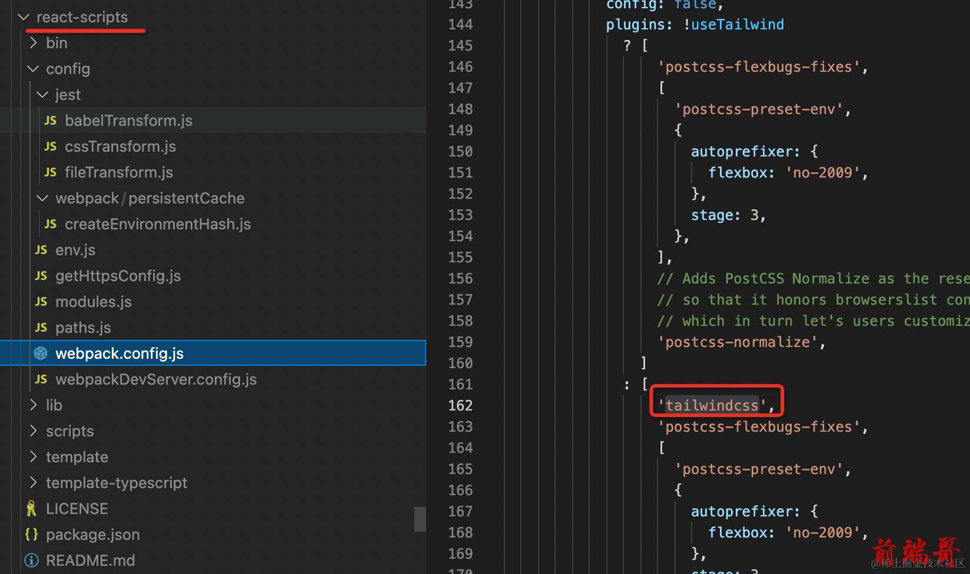
Task: Expand the template-typescript folder
Action: (x=34, y=483)
